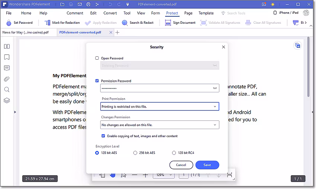The image size is (316, 189).
Task: Collapse the ribbon with the up chevron
Action: coord(311,26)
